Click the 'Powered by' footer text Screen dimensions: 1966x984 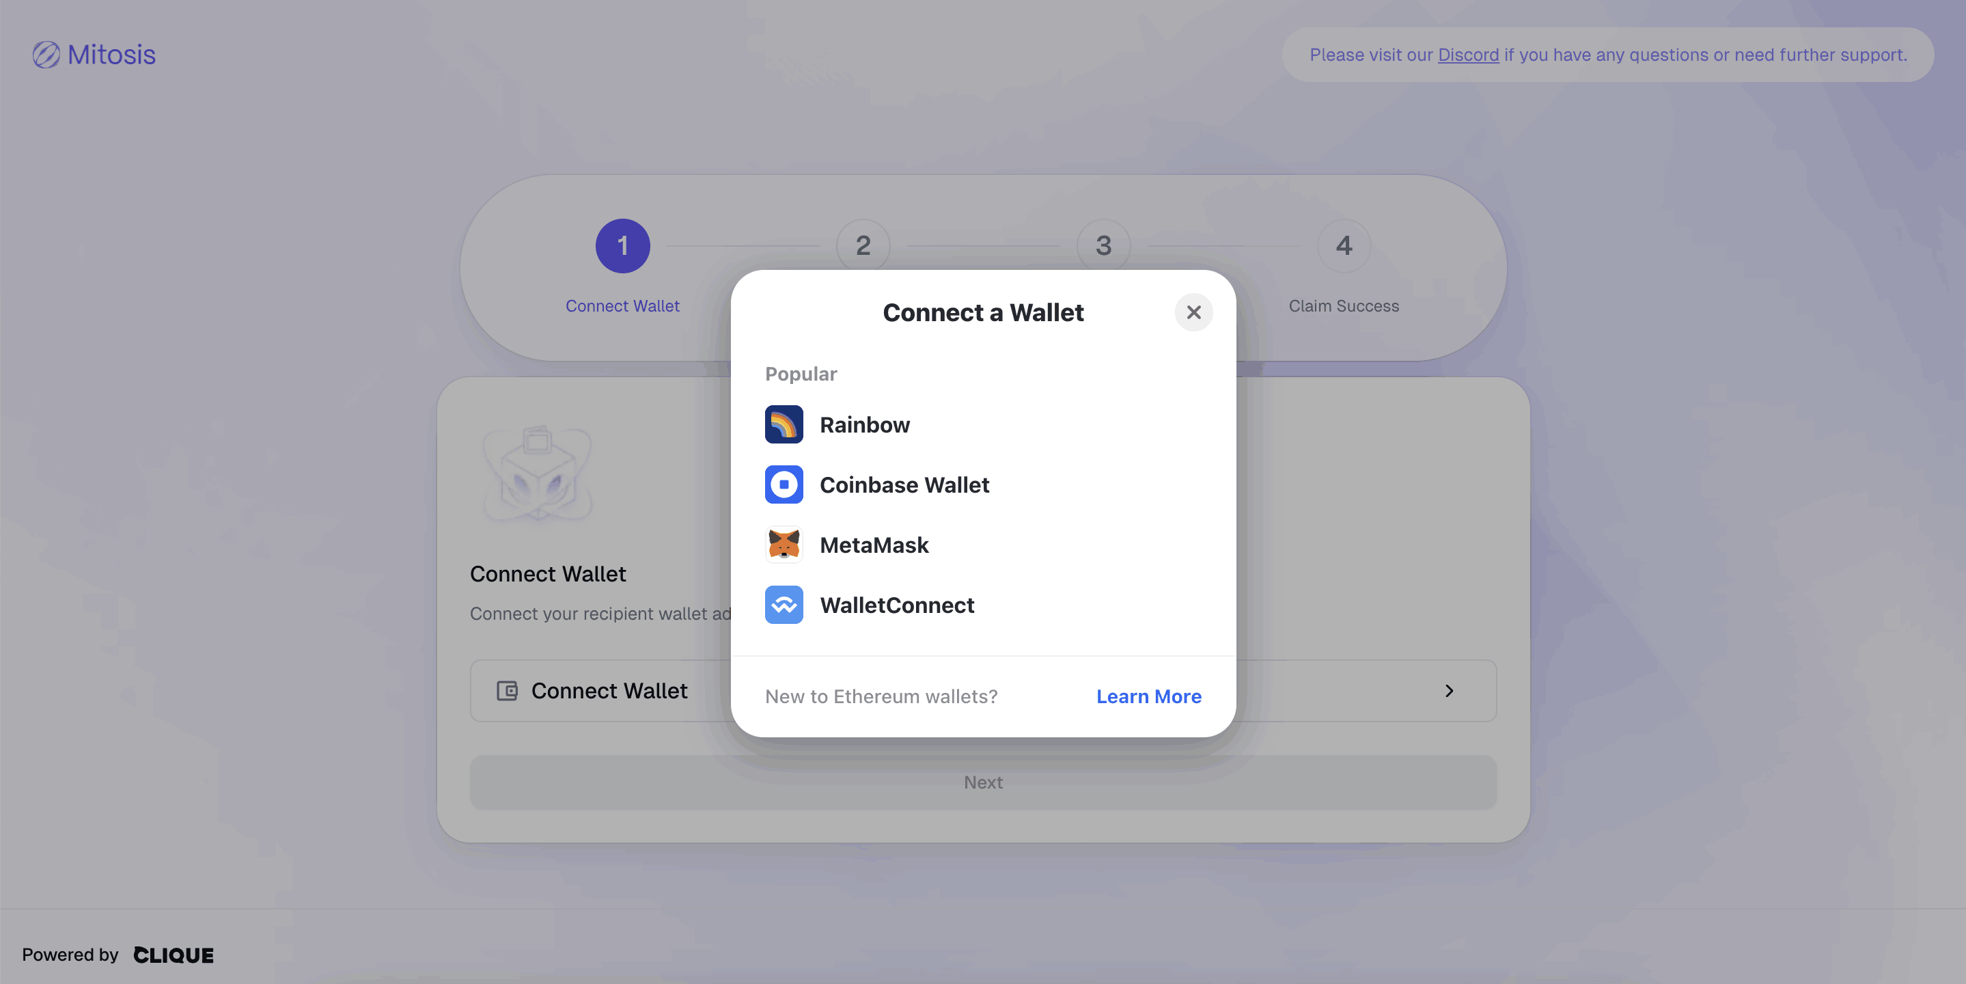70,956
